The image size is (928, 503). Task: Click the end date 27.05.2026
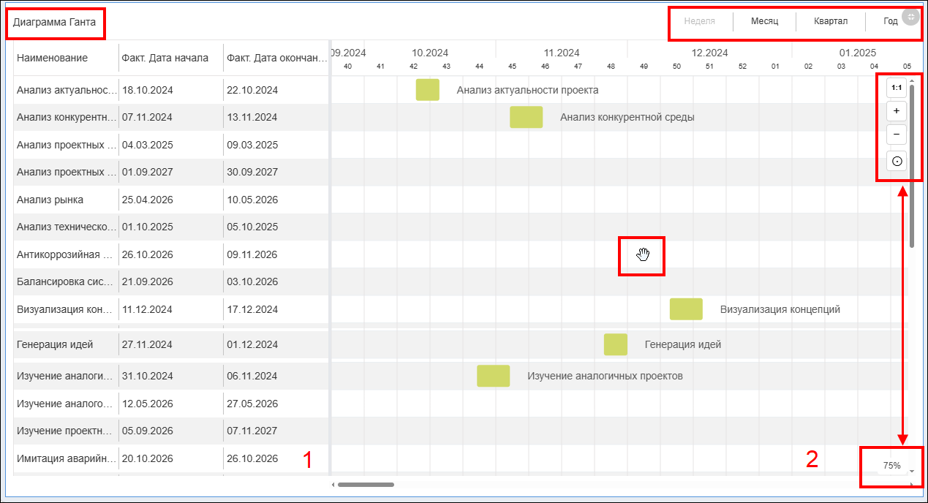pyautogui.click(x=253, y=404)
